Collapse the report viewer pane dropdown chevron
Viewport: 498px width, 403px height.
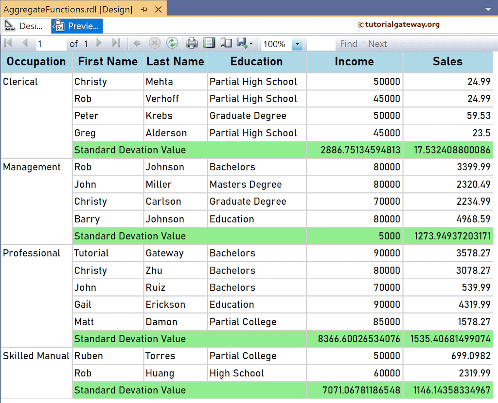[x=488, y=9]
